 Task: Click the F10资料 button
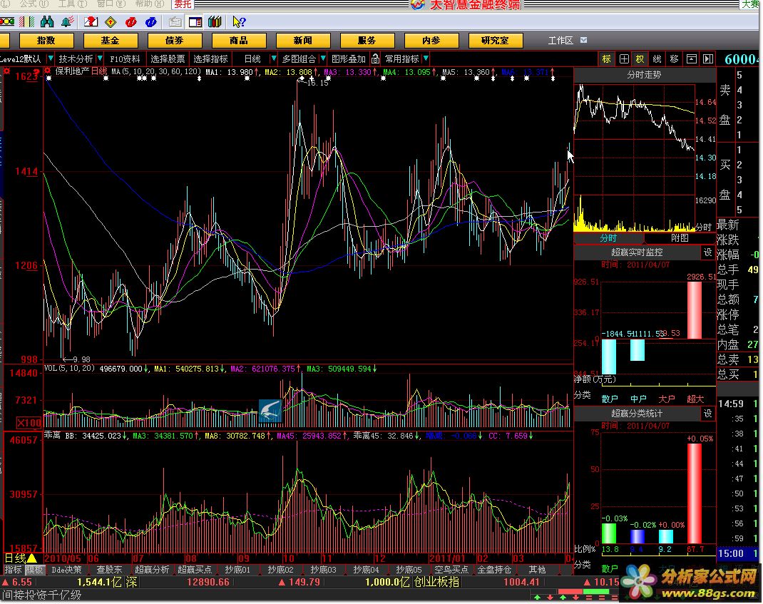125,59
